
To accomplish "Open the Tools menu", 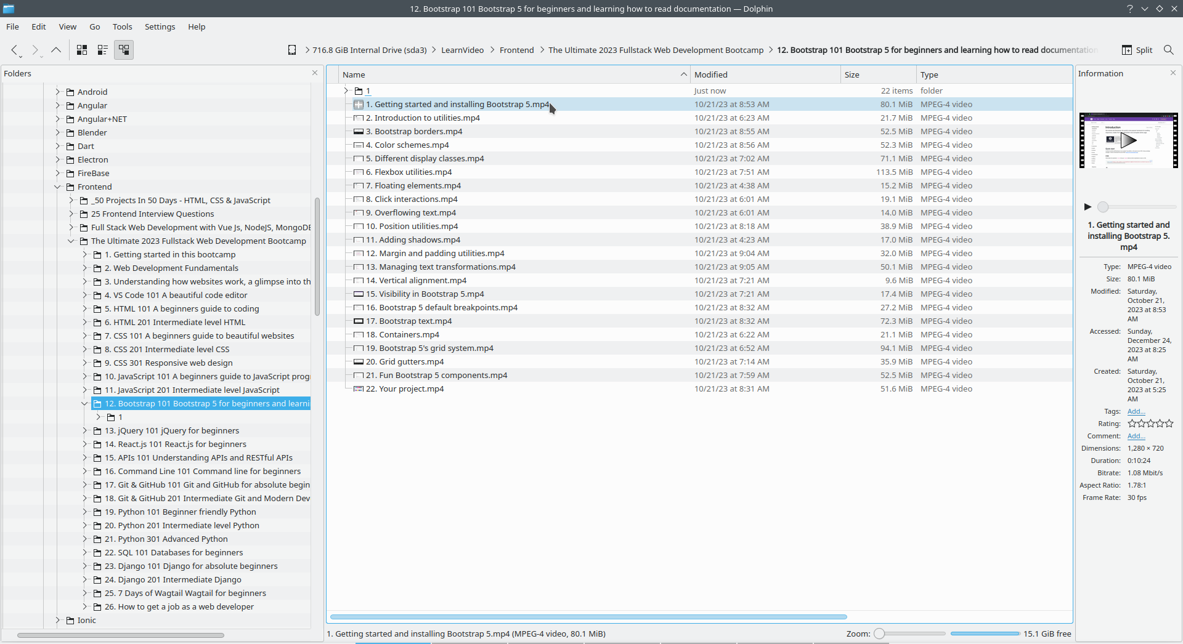I will (x=123, y=26).
